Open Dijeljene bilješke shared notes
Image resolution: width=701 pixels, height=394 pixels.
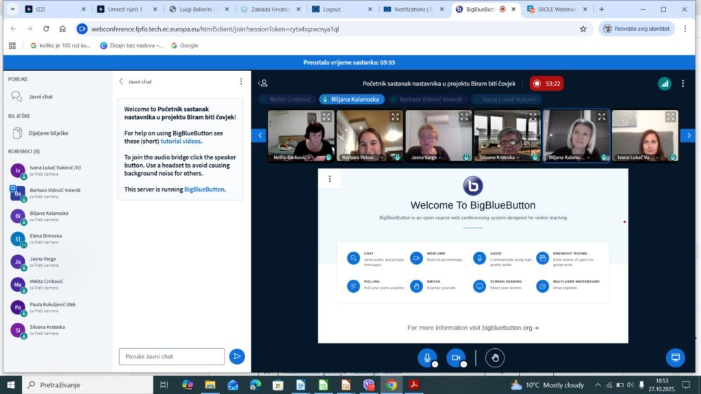pyautogui.click(x=48, y=133)
